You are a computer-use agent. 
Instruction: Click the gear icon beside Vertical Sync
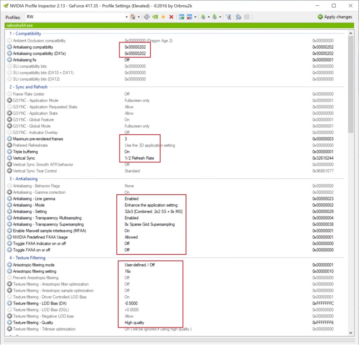pos(9,158)
